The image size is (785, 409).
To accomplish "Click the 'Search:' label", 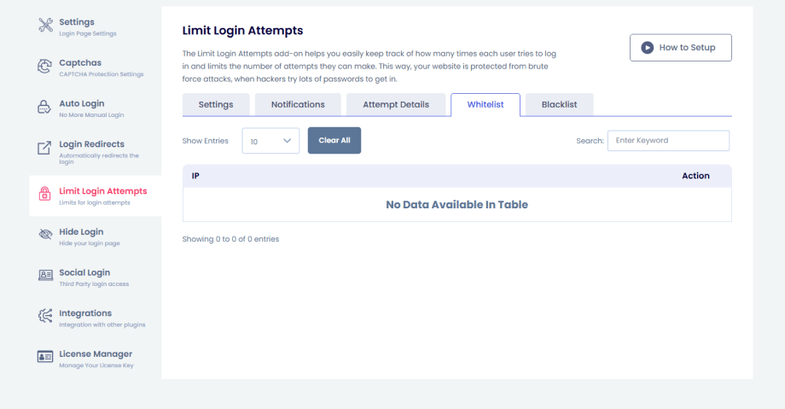I will pyautogui.click(x=590, y=141).
